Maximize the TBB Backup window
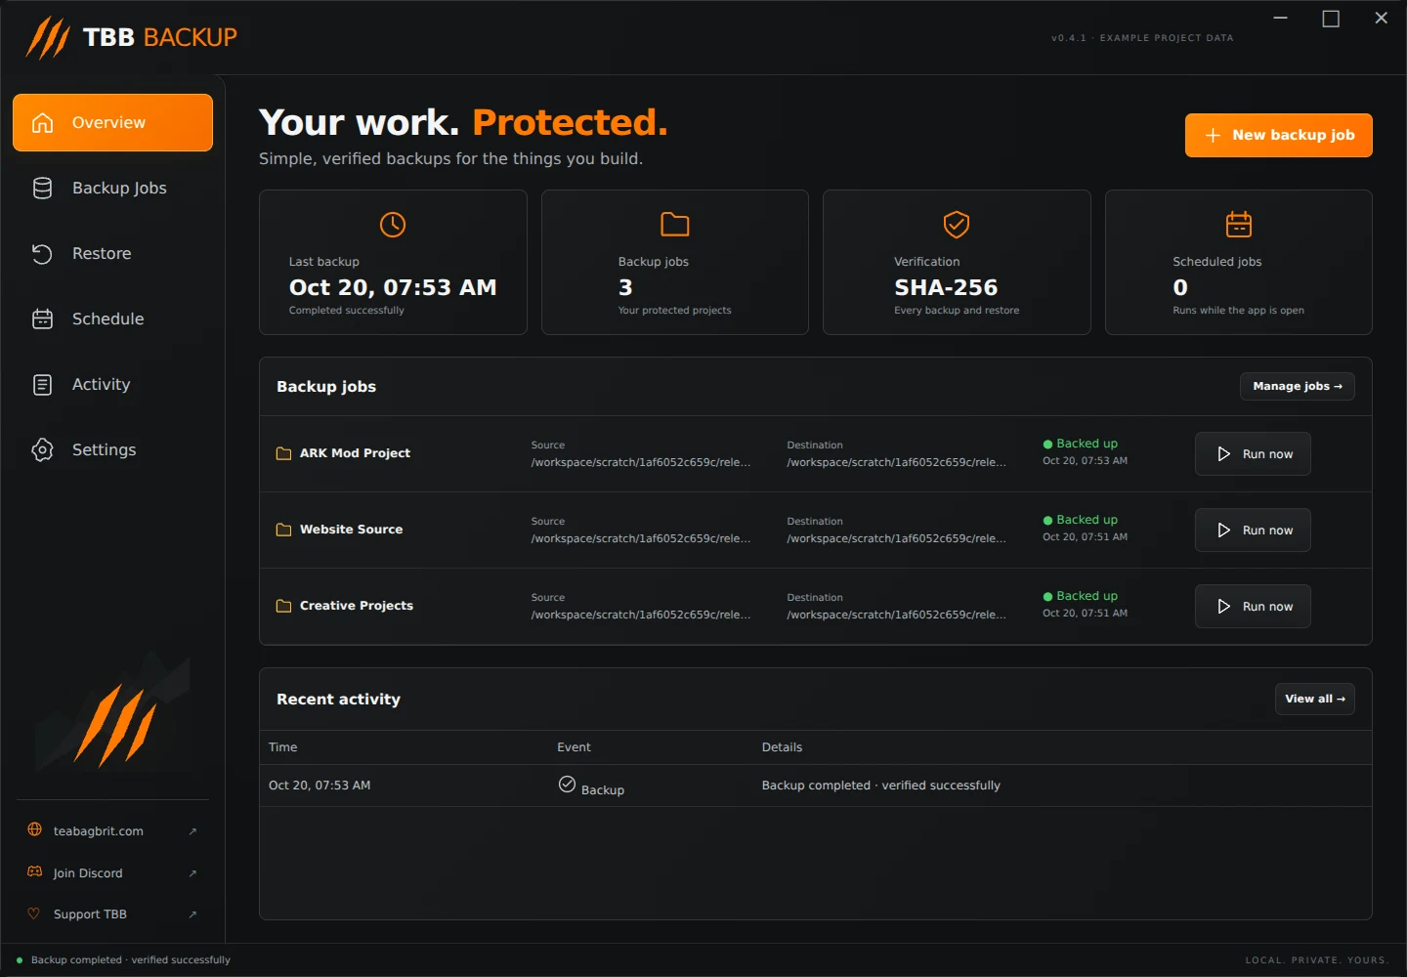Image resolution: width=1407 pixels, height=977 pixels. [x=1331, y=19]
